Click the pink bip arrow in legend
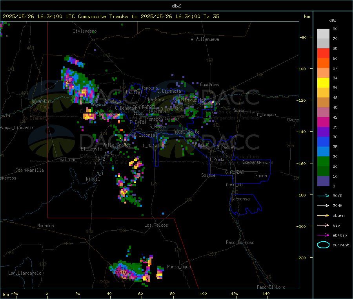This screenshot has width=353, height=299. [x=323, y=225]
